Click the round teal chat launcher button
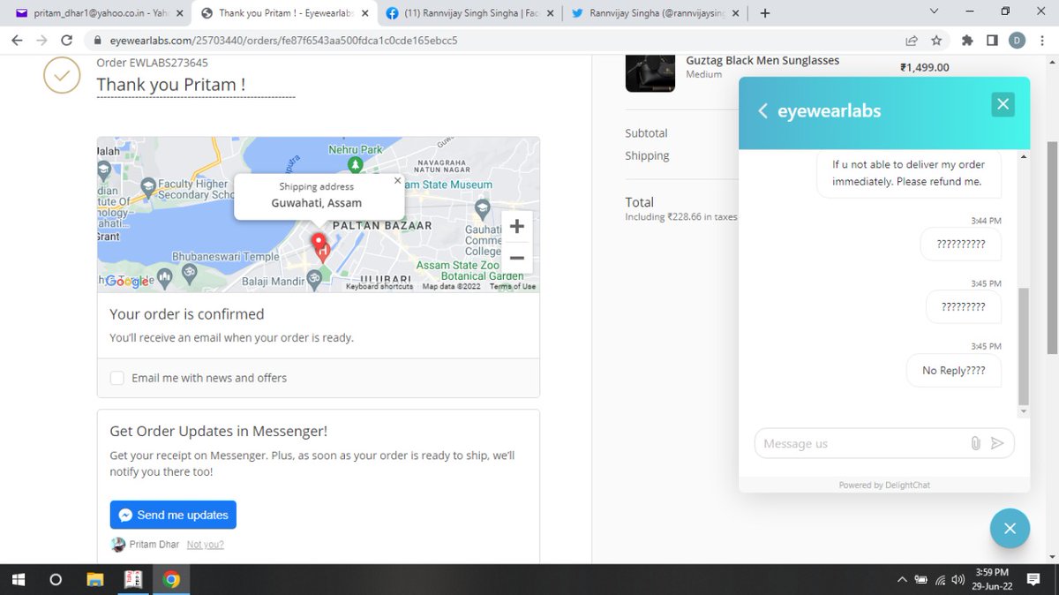Viewport: 1059px width, 595px height. tap(1010, 529)
